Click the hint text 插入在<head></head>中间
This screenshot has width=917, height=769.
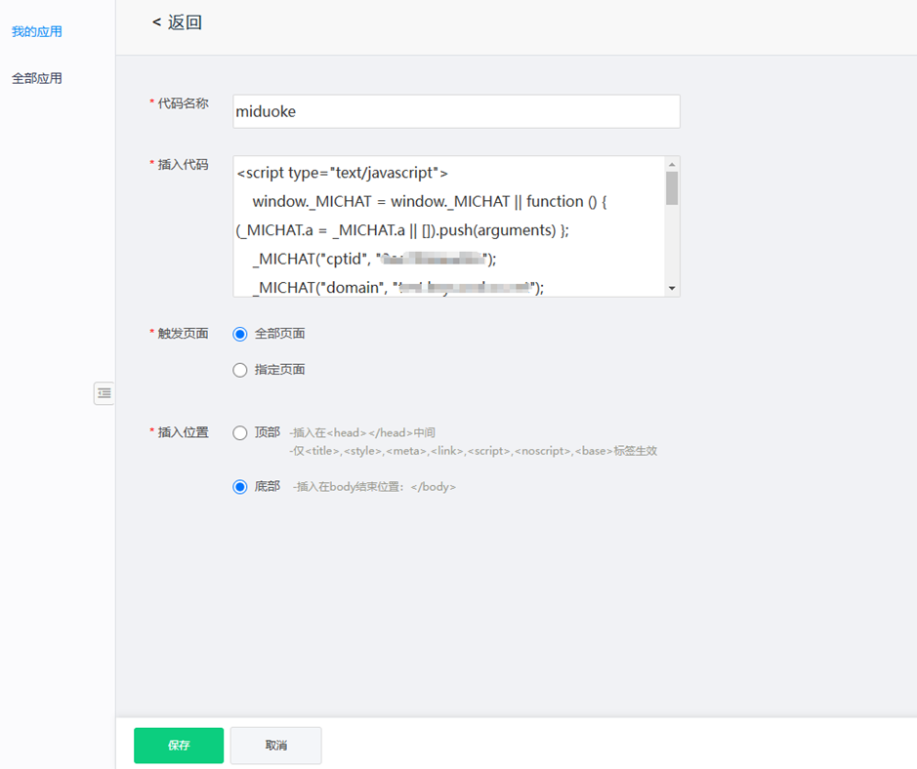tap(362, 433)
